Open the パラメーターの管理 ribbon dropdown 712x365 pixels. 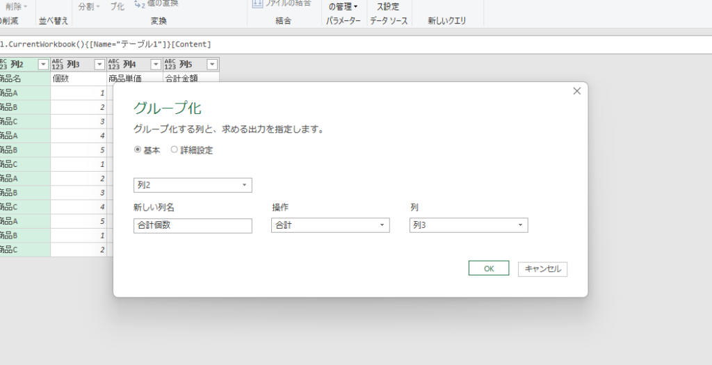(x=343, y=6)
